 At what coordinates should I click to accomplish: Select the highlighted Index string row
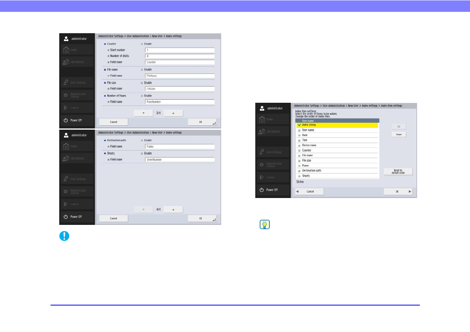[337, 125]
